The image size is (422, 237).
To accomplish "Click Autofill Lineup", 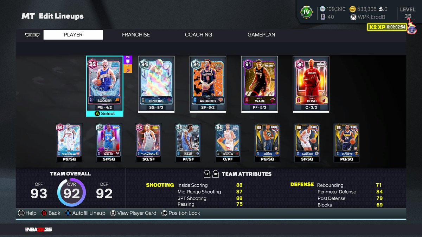I will 85,213.
